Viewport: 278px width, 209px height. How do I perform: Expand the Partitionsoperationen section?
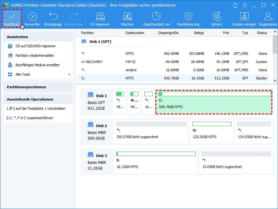point(38,87)
